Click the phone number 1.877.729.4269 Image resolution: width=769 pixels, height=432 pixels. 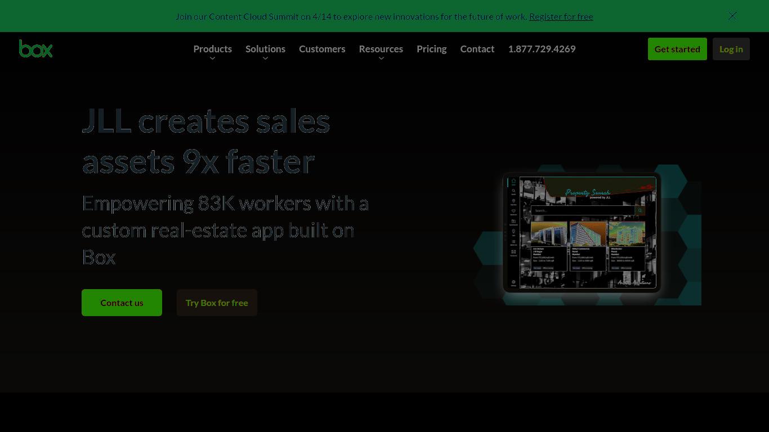[x=542, y=49]
